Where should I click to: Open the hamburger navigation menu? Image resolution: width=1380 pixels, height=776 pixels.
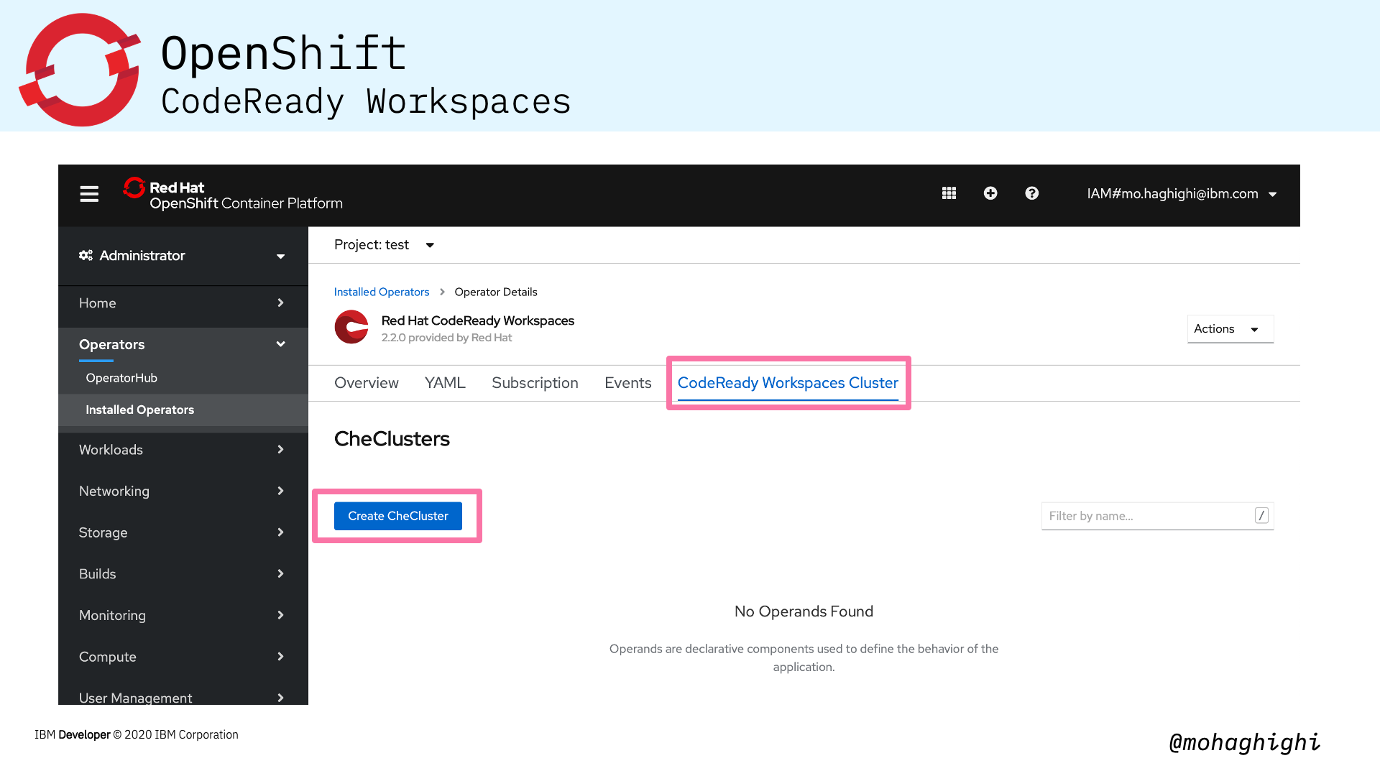[x=89, y=194]
